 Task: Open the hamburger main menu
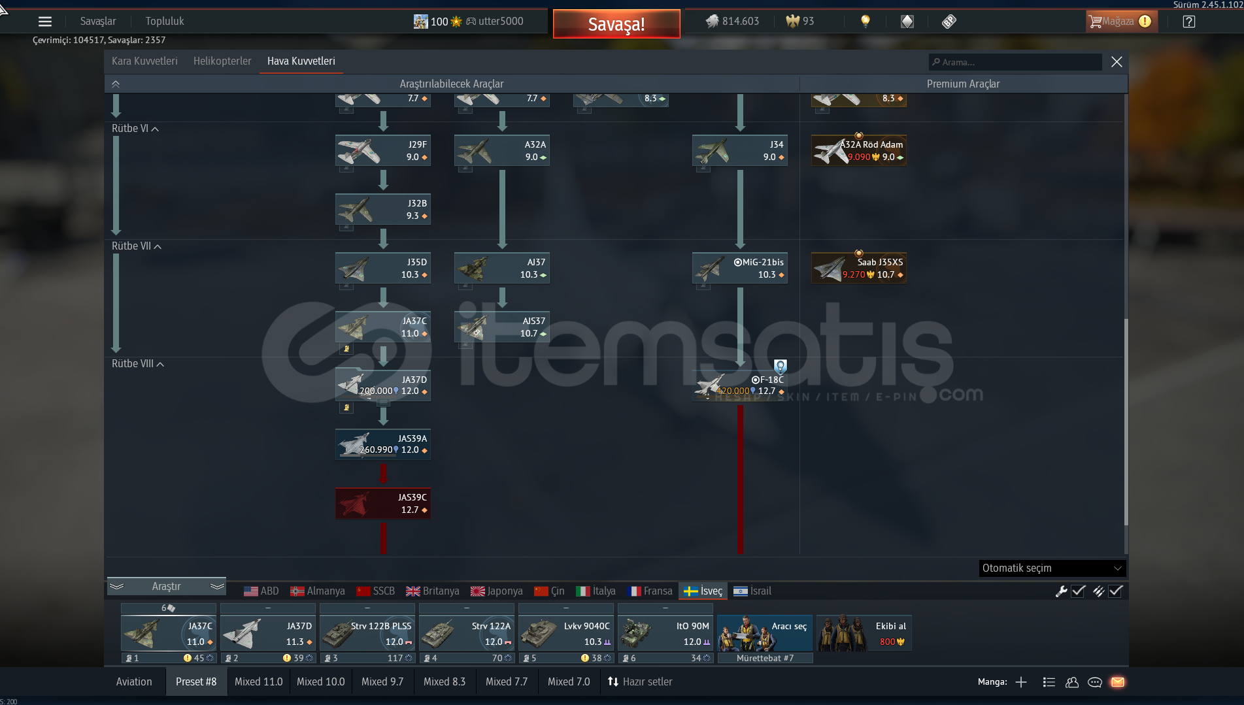[x=44, y=22]
